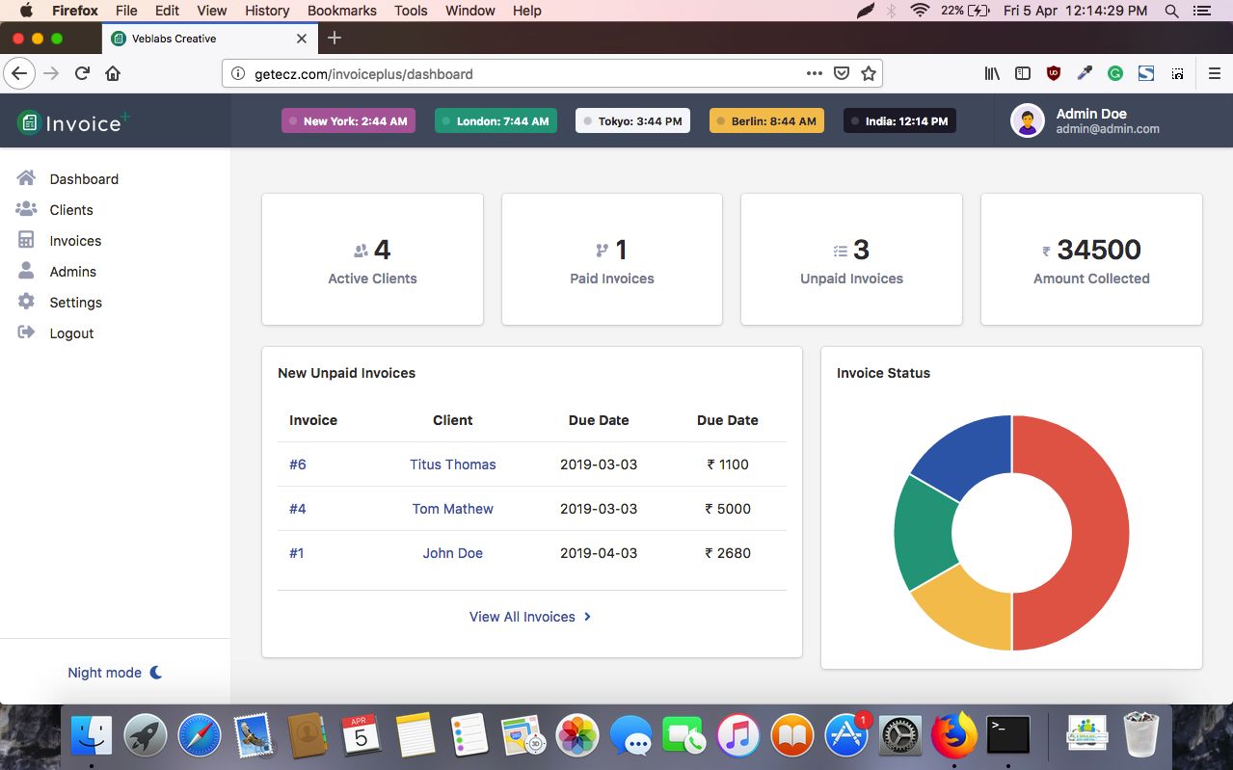Open Settings via the gear icon
The image size is (1233, 770).
[x=26, y=302]
